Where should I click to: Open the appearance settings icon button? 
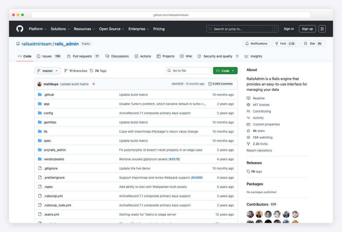322,29
